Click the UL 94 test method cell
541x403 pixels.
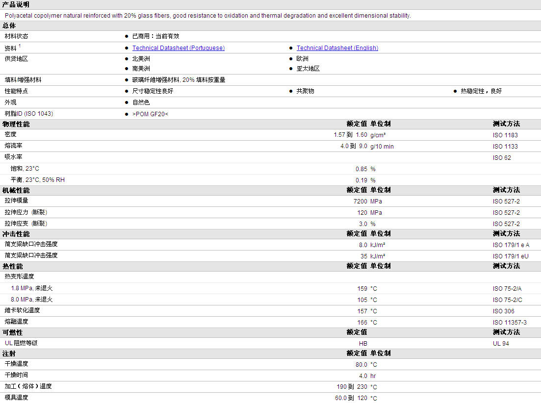(x=501, y=344)
